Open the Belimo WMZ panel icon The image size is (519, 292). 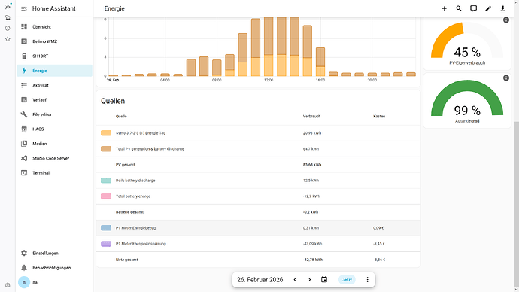pyautogui.click(x=24, y=41)
